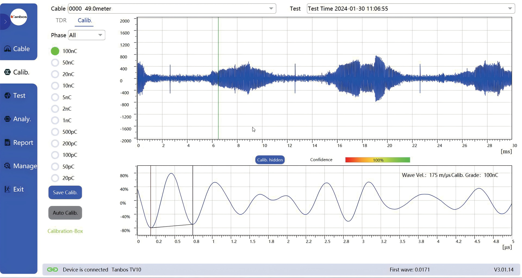522x278 pixels.
Task: Select the 20pC radio option
Action: click(x=55, y=178)
